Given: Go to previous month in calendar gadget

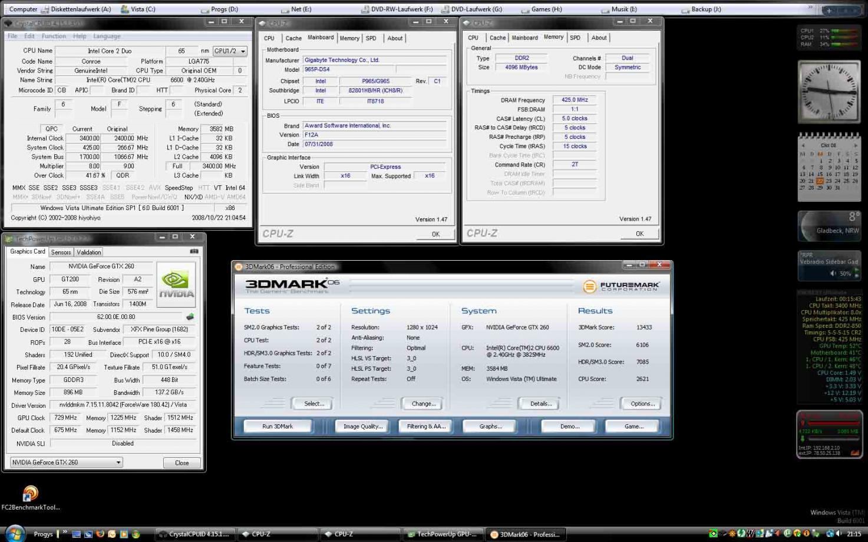Looking at the screenshot, I should click(803, 145).
